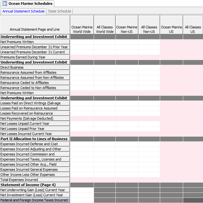This screenshot has width=203, height=203.
Task: Select Net Losses Incurred Current Year row
Action: pos(35,134)
